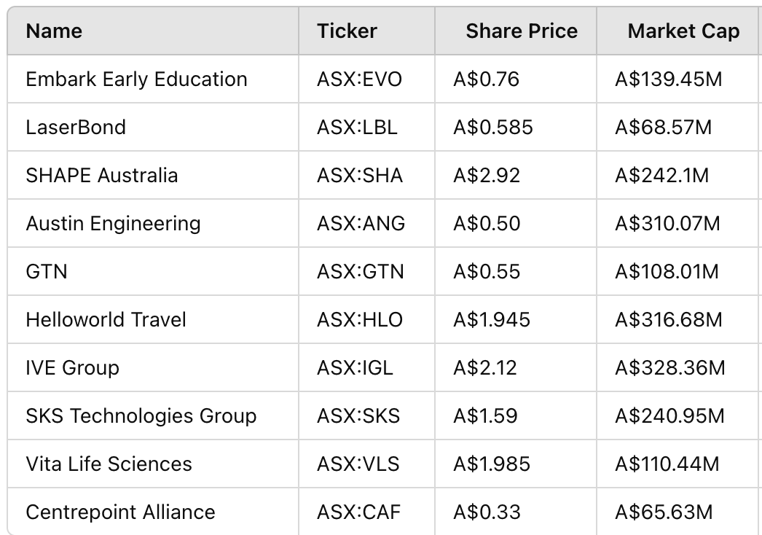Screen dimensions: 762x535
Task: Open Austin Engineering company entry
Action: click(113, 224)
